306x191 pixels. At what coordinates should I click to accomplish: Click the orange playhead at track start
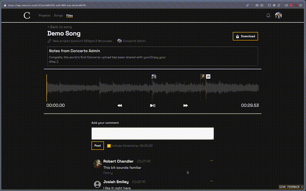click(x=47, y=88)
